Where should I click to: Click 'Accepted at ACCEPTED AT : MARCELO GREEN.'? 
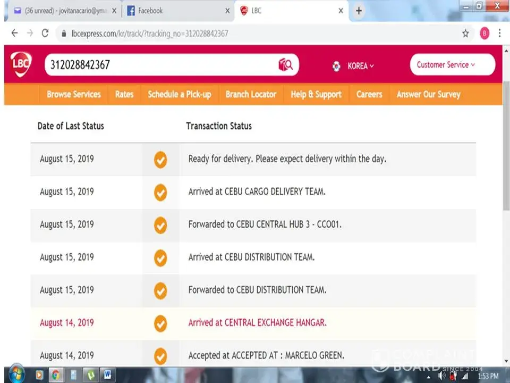pyautogui.click(x=266, y=355)
